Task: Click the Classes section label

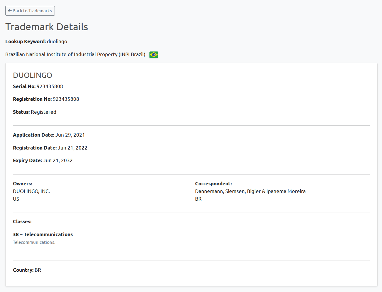Action: tap(22, 221)
